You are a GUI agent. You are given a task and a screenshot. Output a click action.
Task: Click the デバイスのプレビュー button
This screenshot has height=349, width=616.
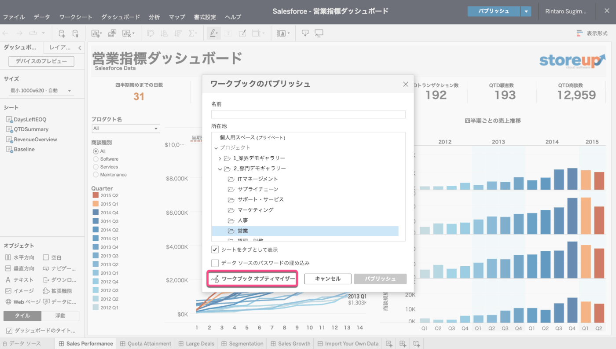pos(41,61)
